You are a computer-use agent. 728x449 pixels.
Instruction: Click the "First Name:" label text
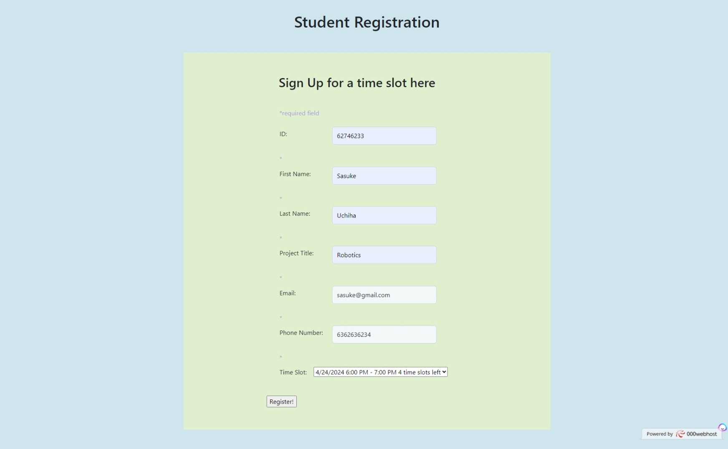point(295,174)
